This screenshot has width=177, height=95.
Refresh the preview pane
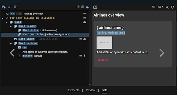point(173,7)
